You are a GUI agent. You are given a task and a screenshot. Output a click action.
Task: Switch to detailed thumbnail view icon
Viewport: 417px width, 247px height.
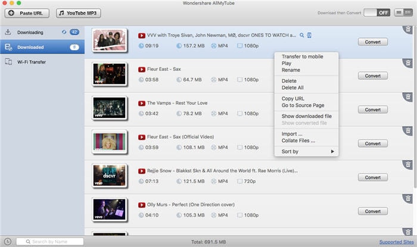(x=408, y=12)
